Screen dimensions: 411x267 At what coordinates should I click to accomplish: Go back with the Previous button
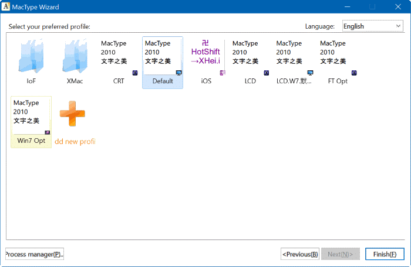point(300,254)
